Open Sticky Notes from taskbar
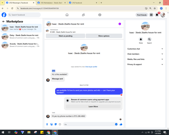Viewport: 169px width, 135px height. pos(42,132)
